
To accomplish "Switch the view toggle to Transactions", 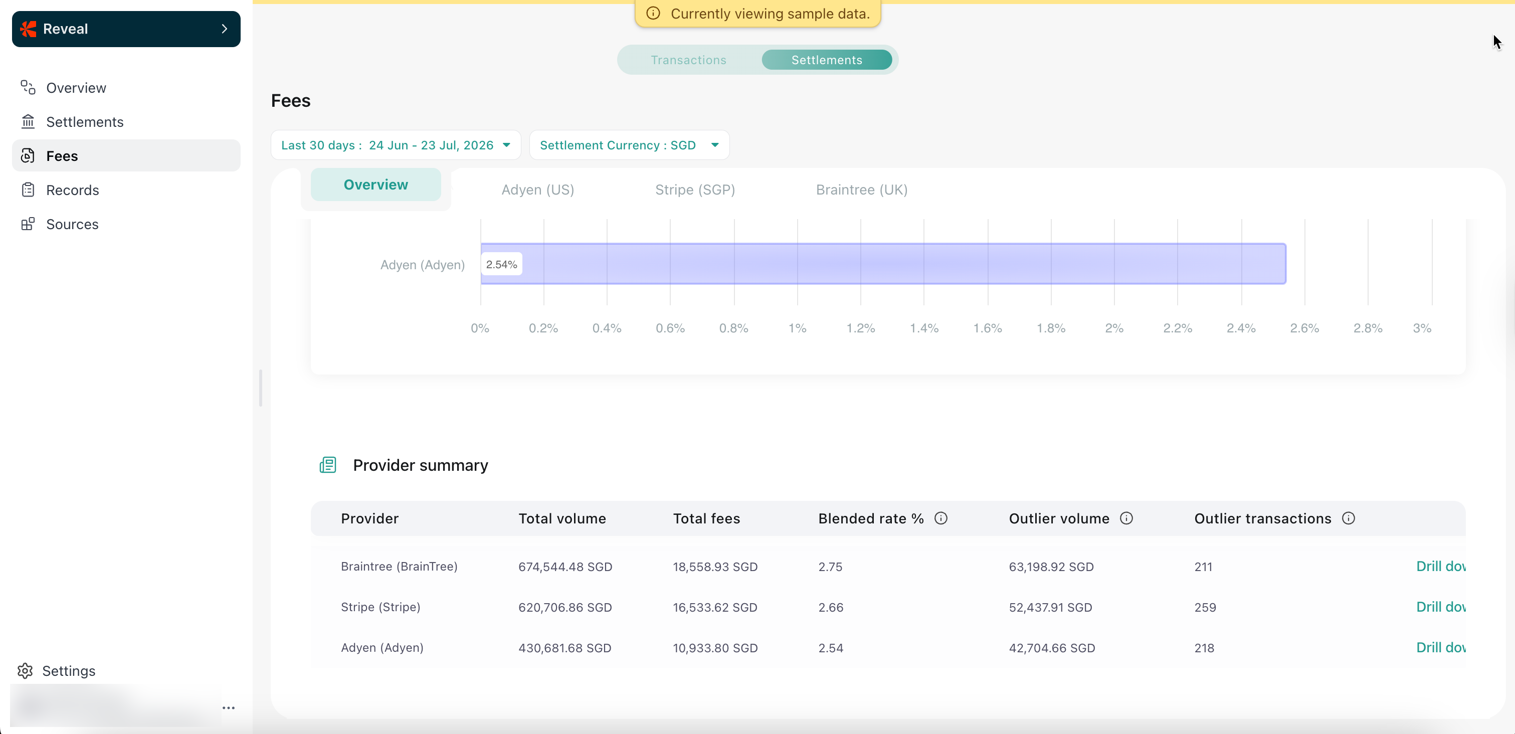I will coord(688,60).
